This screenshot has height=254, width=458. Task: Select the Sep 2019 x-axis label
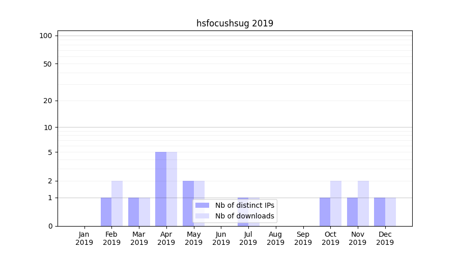[303, 238]
